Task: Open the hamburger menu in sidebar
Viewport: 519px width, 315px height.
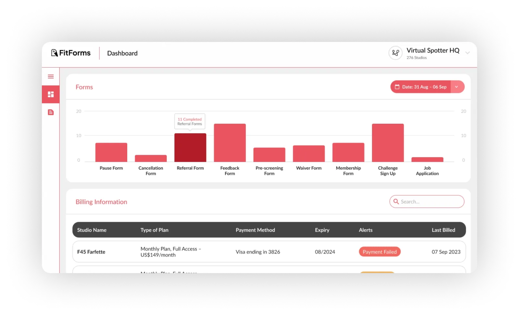Action: point(51,77)
